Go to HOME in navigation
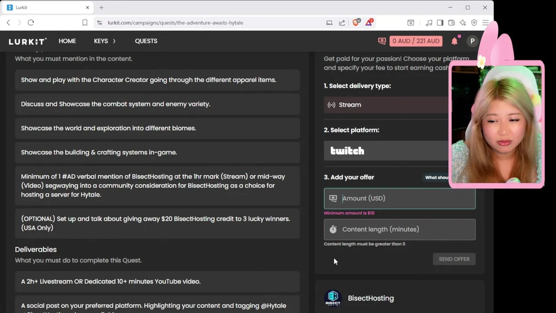Image resolution: width=556 pixels, height=313 pixels. click(67, 41)
